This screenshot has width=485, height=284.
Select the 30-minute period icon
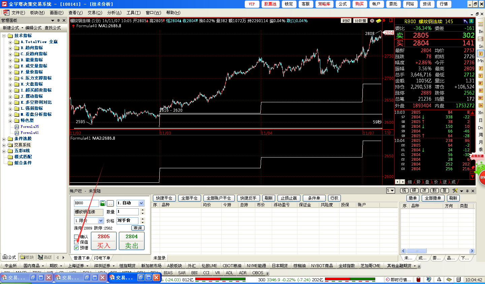pos(481,98)
